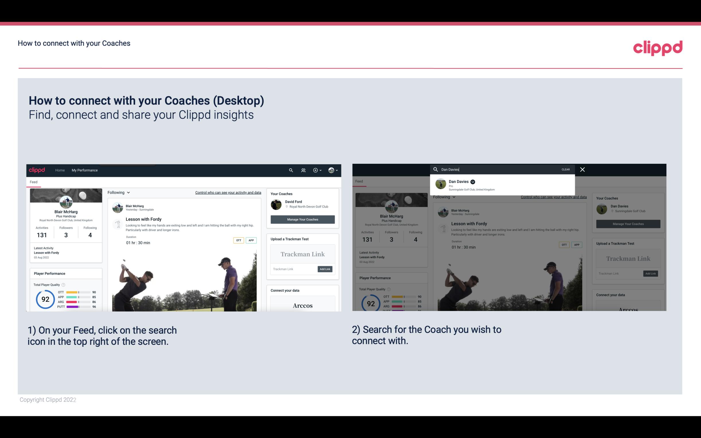
Task: Click the Clippd logo top right
Action: (658, 48)
